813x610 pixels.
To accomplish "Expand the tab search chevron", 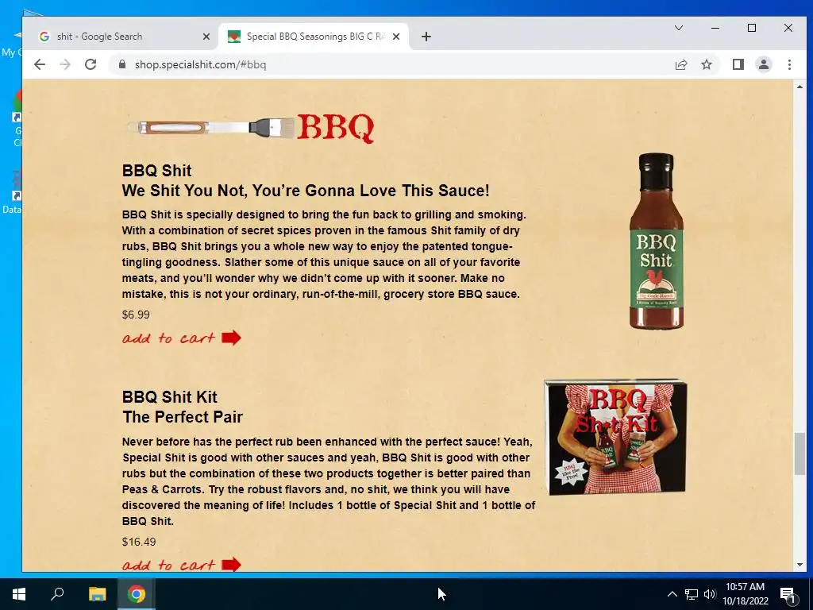I will click(x=678, y=28).
